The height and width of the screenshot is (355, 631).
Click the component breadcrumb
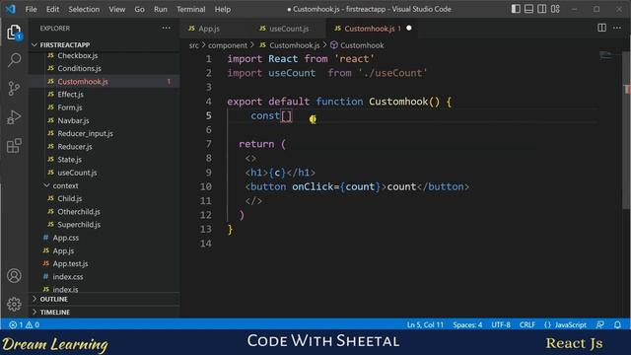point(228,45)
